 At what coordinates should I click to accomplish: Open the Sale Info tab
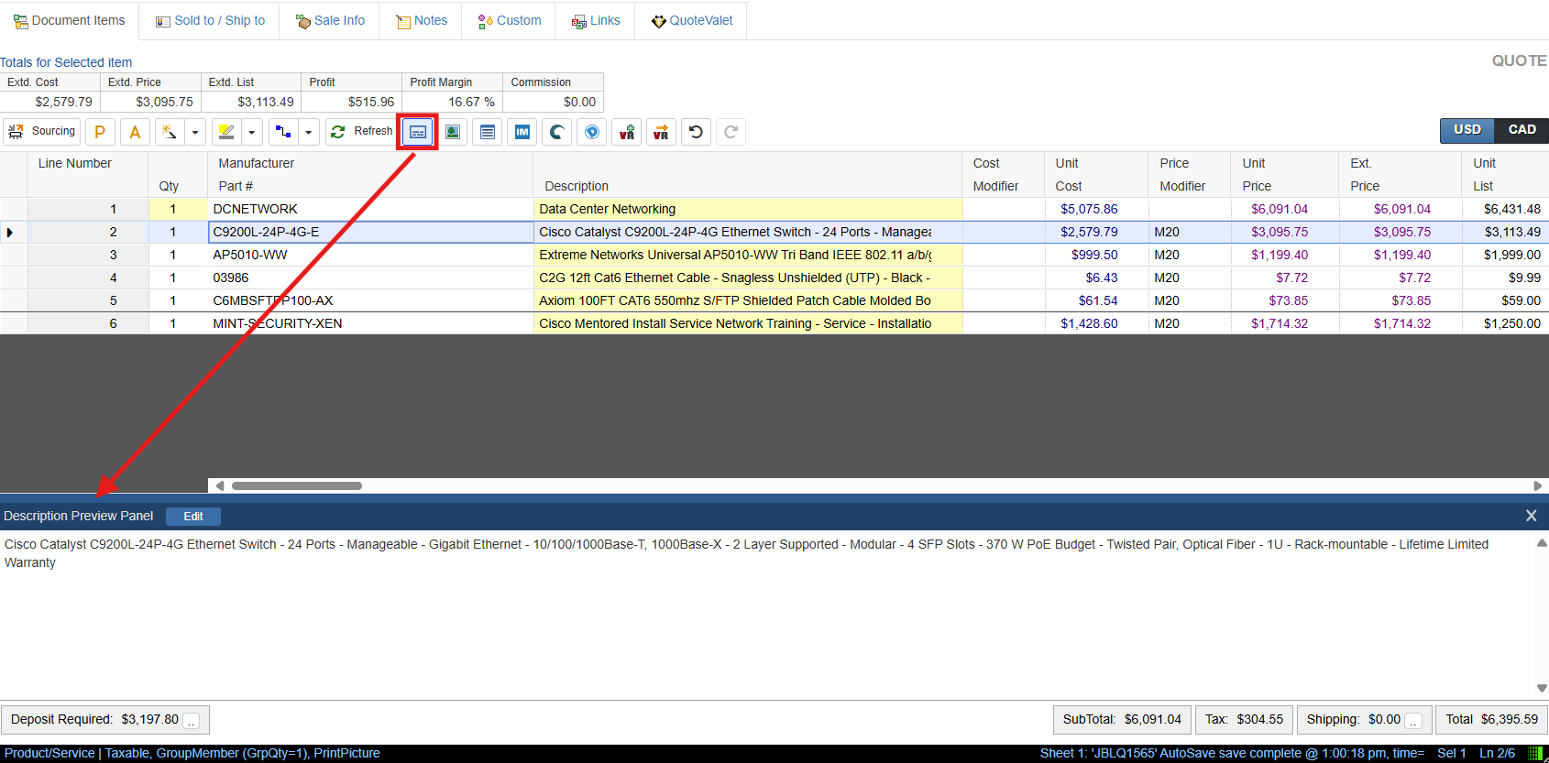(330, 20)
